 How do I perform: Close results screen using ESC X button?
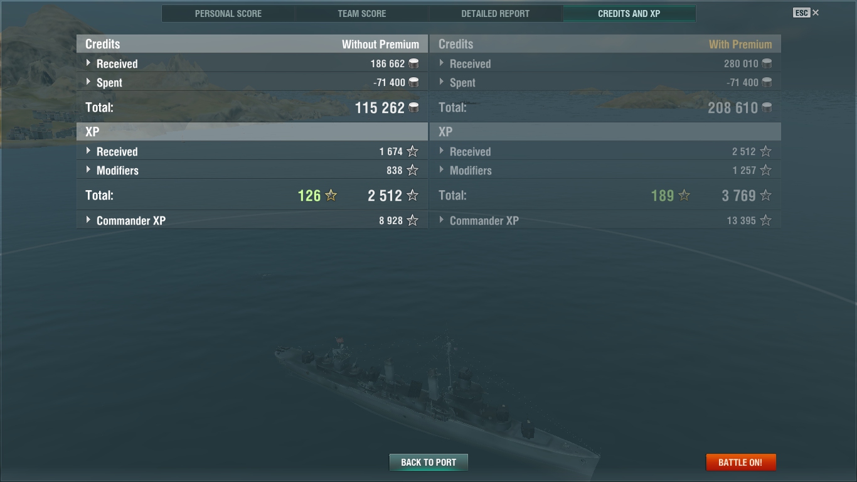(x=806, y=13)
